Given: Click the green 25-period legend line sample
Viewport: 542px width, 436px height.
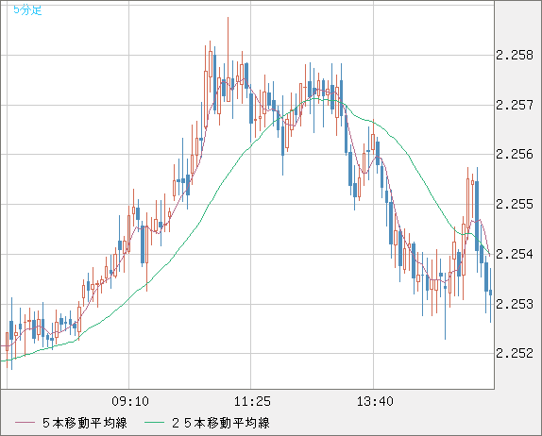Looking at the screenshot, I should pos(154,423).
